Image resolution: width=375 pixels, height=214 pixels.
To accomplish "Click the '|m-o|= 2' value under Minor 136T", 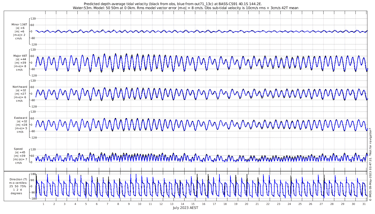I will click(x=19, y=35).
